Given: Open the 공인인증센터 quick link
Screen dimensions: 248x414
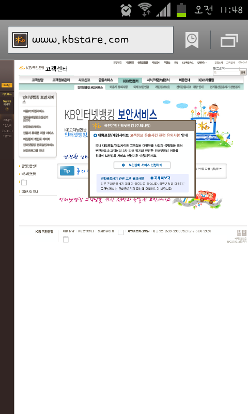Looking at the screenshot, I should 29,166.
